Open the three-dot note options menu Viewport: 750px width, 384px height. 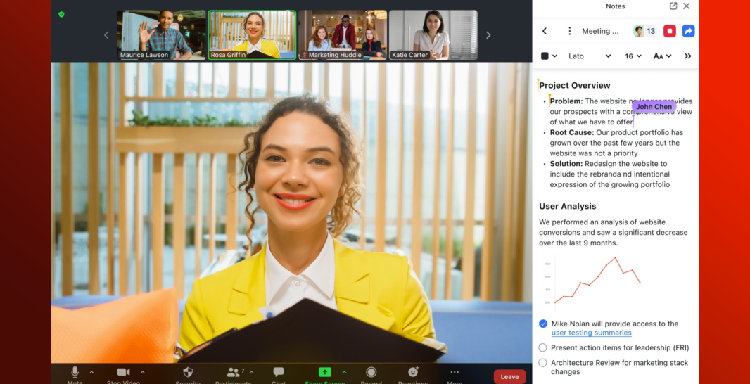pos(570,31)
